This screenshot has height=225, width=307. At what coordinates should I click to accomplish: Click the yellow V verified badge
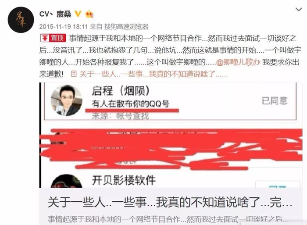(x=78, y=14)
